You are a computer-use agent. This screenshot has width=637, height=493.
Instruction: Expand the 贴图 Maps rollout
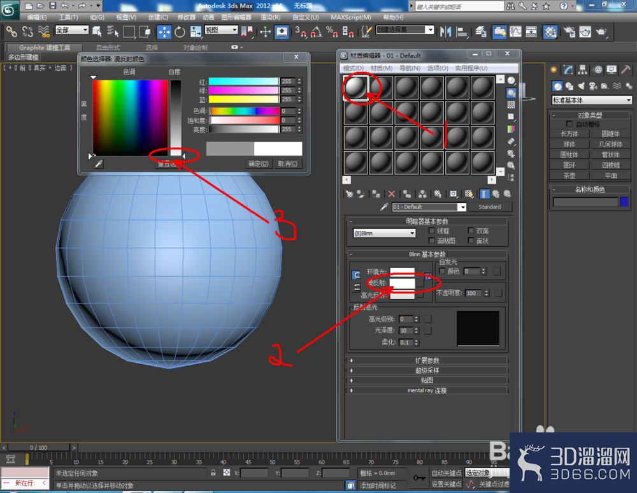tap(427, 380)
